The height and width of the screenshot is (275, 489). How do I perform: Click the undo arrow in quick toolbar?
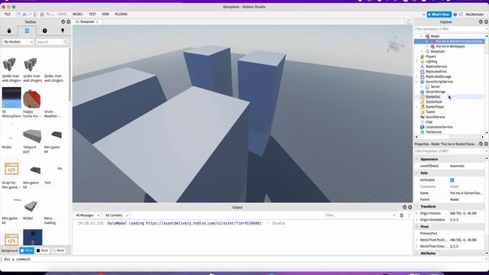[x=47, y=15]
